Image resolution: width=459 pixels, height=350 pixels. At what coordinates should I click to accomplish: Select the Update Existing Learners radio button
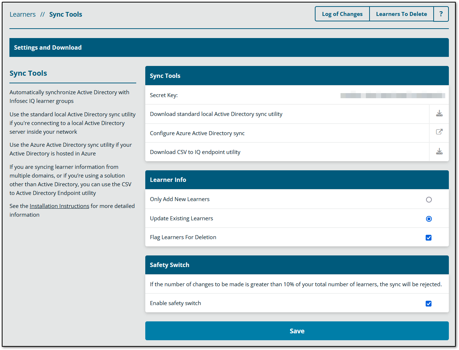pos(429,218)
